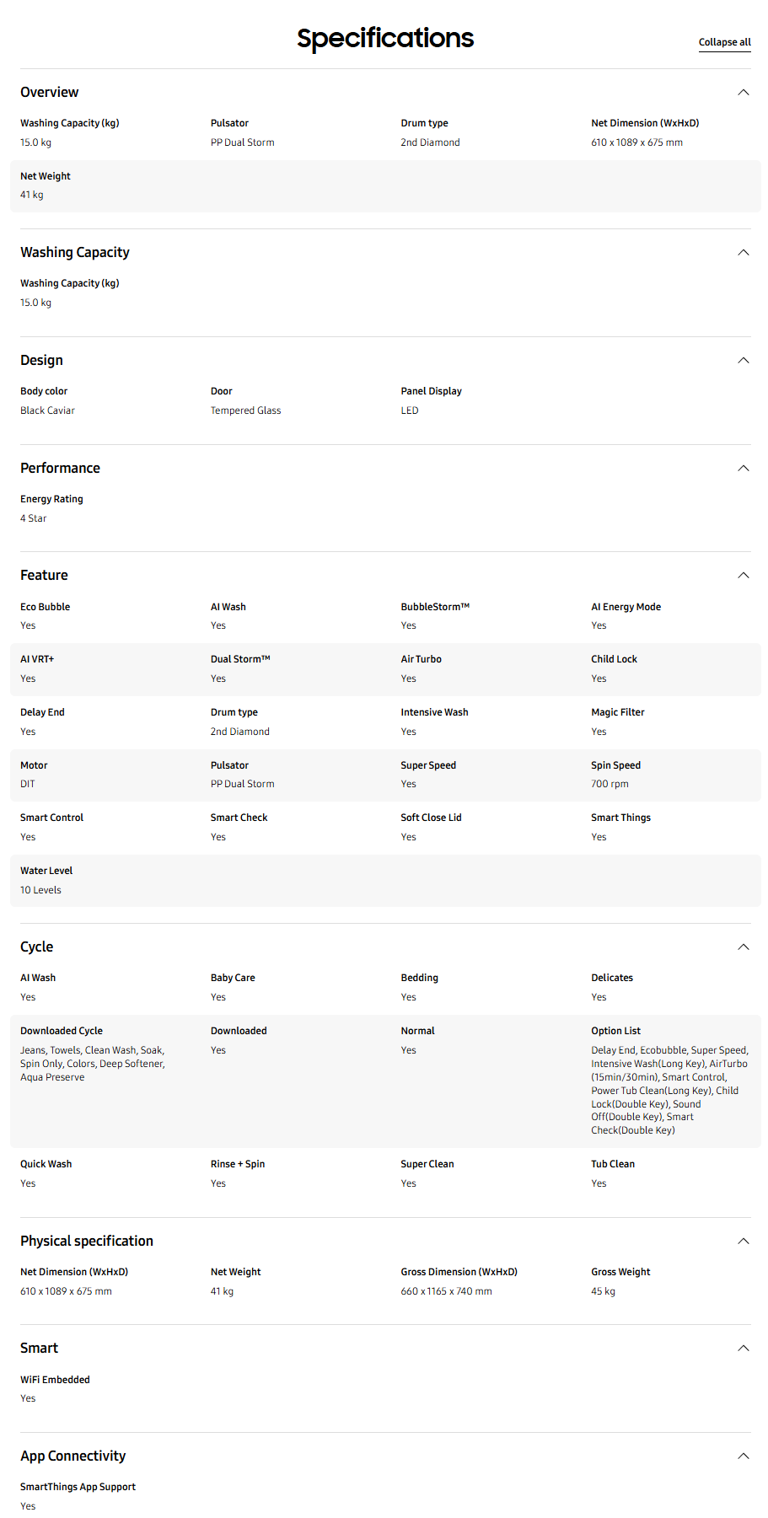
Task: Click the Cycle section heading text
Action: 36,947
